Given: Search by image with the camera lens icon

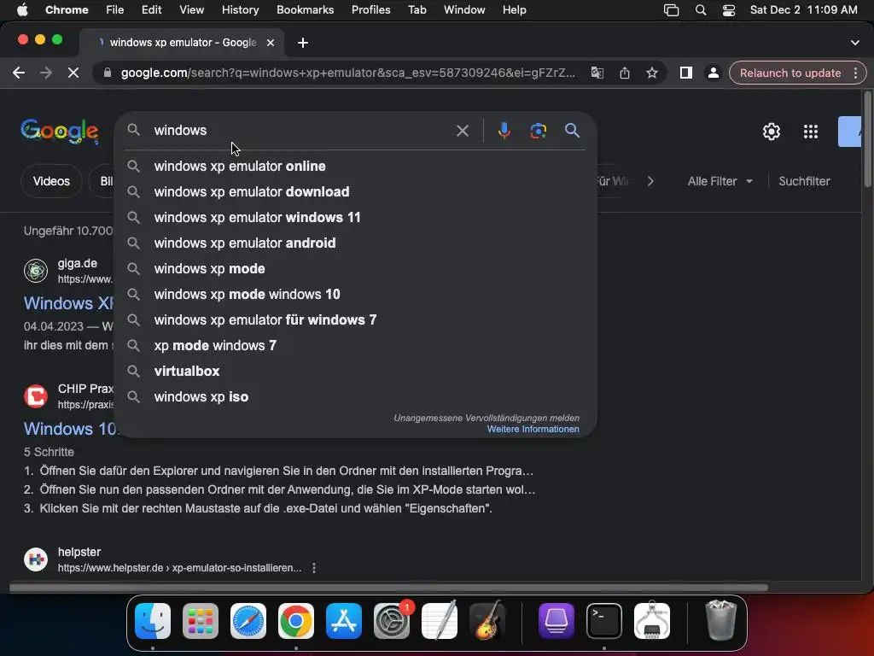Looking at the screenshot, I should click(x=538, y=131).
